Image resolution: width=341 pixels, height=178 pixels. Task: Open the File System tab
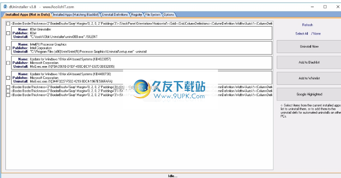click(x=153, y=15)
